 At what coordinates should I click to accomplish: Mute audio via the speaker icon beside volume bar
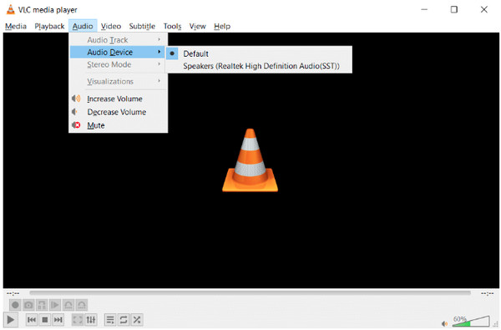pyautogui.click(x=444, y=323)
